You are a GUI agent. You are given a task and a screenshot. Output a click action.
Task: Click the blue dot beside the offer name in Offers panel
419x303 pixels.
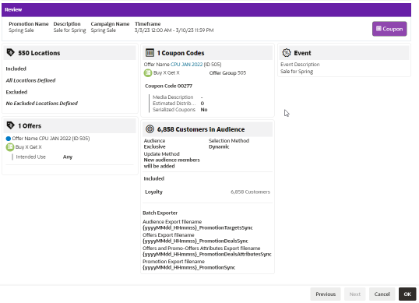(x=9, y=139)
